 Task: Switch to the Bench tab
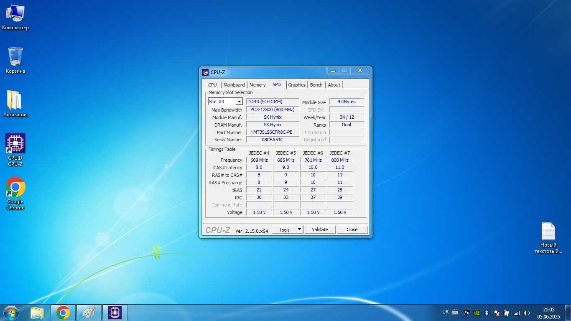tap(316, 85)
